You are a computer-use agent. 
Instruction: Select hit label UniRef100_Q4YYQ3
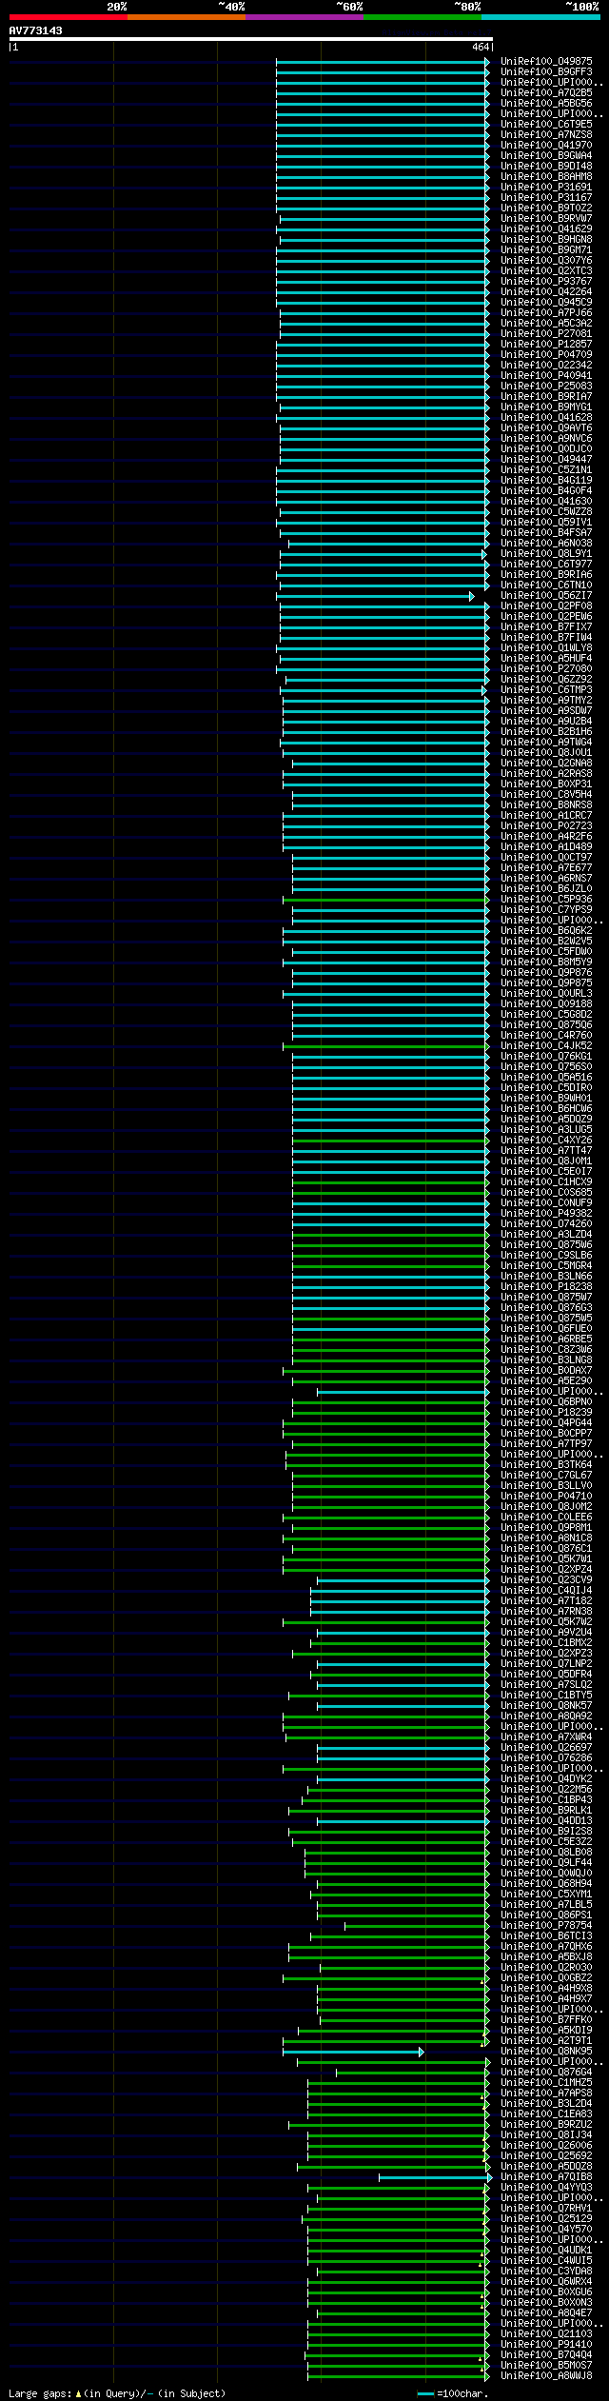tap(546, 2187)
